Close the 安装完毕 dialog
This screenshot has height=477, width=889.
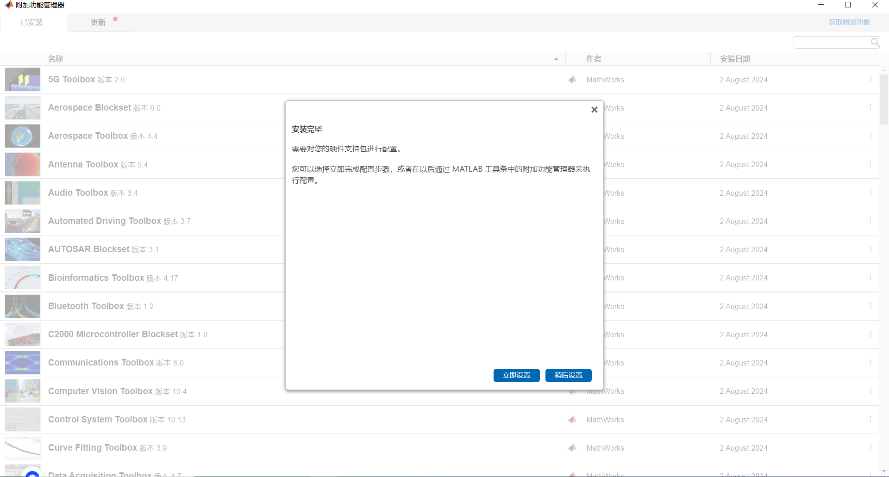[595, 110]
